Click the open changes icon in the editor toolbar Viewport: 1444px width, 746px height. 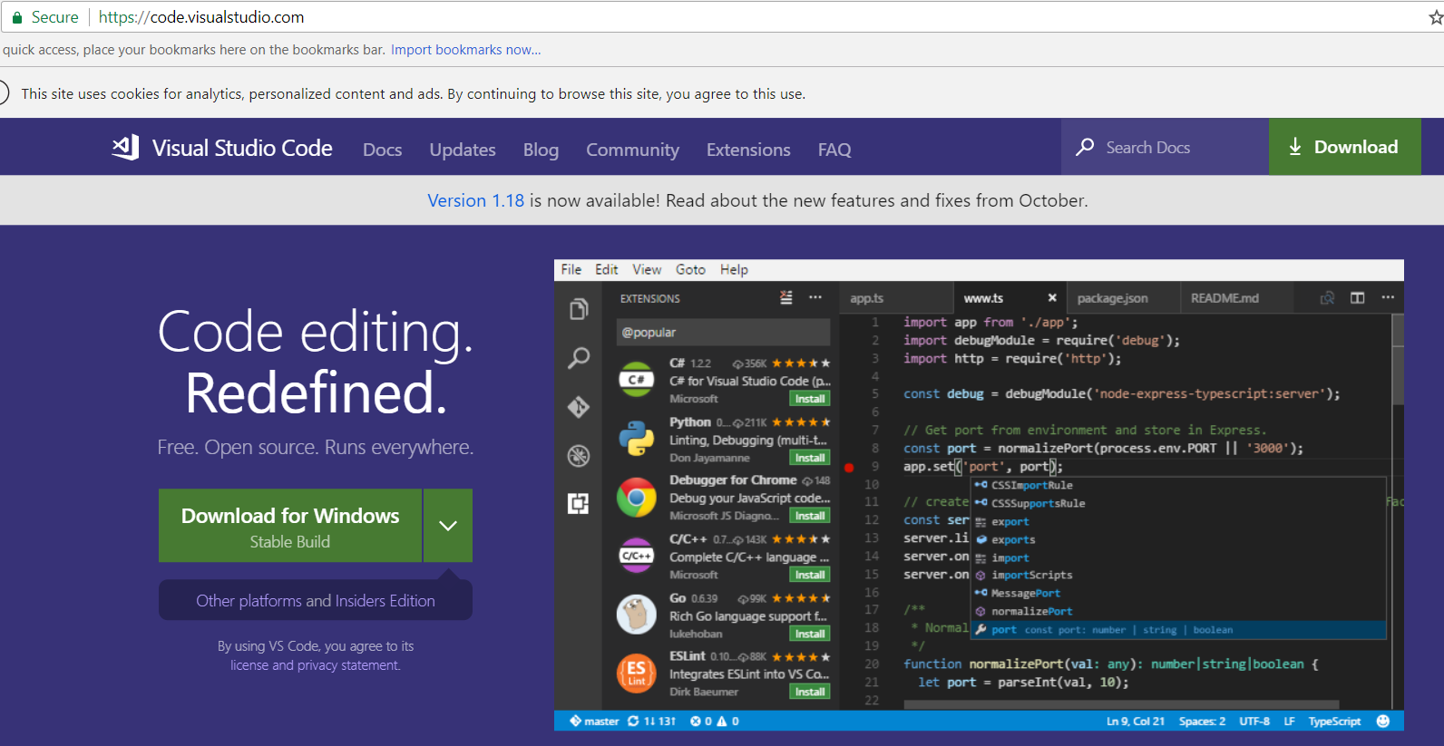(x=1327, y=297)
